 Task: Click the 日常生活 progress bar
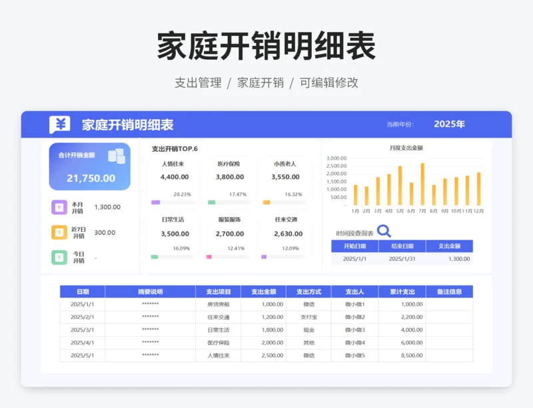click(x=173, y=257)
